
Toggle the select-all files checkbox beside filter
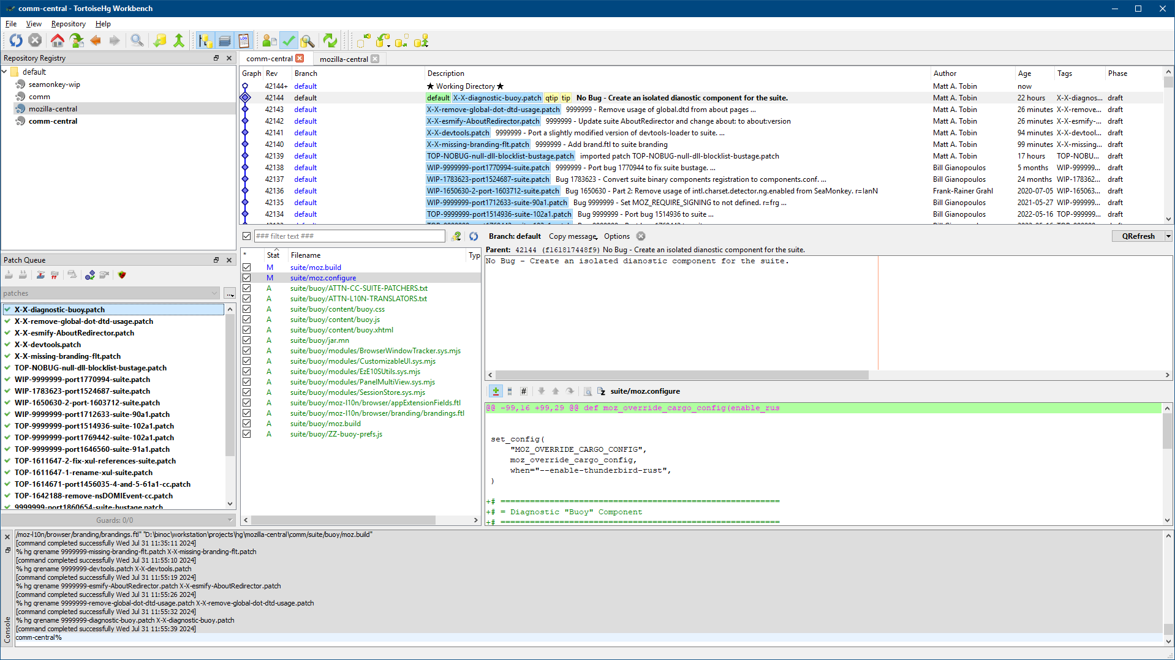click(246, 236)
